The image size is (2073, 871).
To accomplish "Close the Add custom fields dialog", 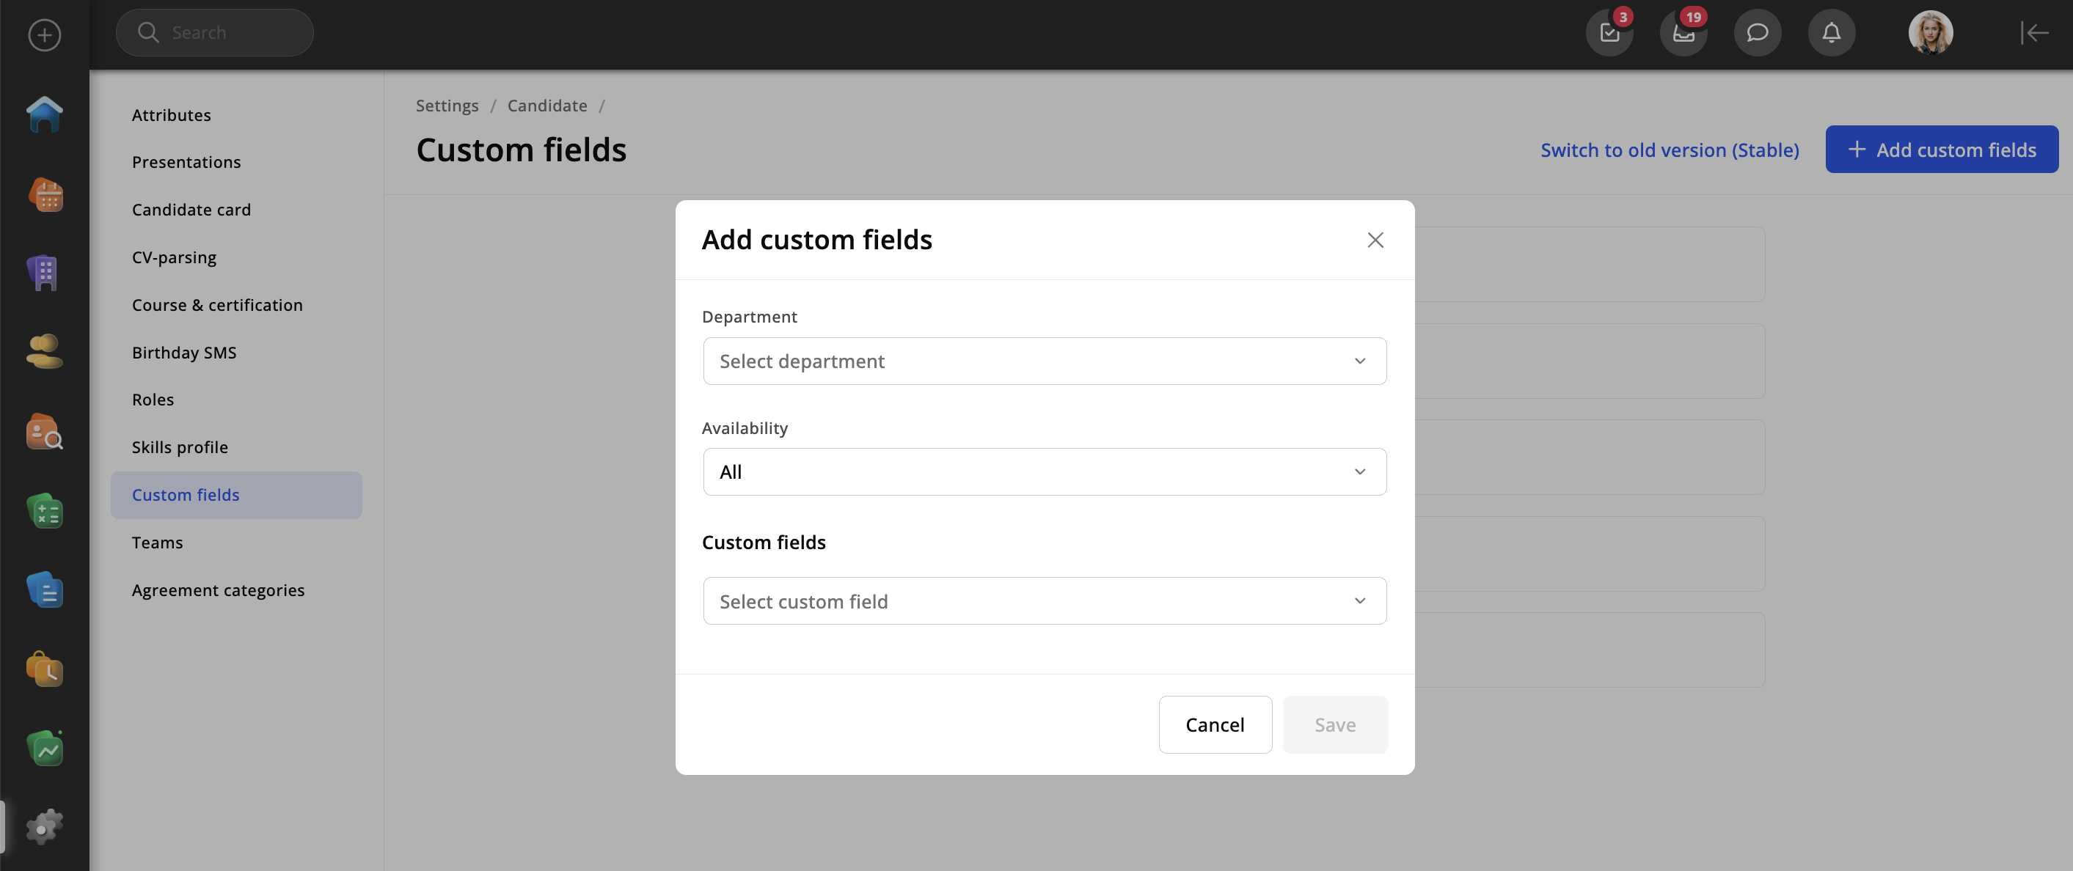I will (1375, 240).
